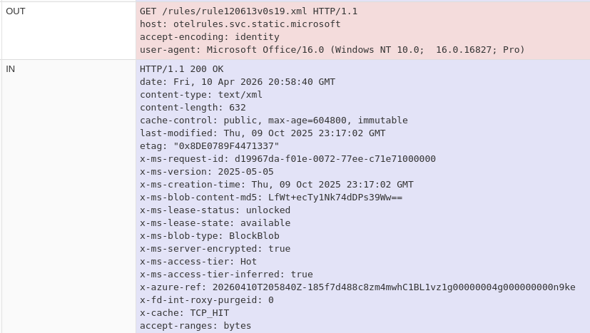590x333 pixels.
Task: Select the x-ms-version 2025-05-05 line
Action: pyautogui.click(x=206, y=172)
